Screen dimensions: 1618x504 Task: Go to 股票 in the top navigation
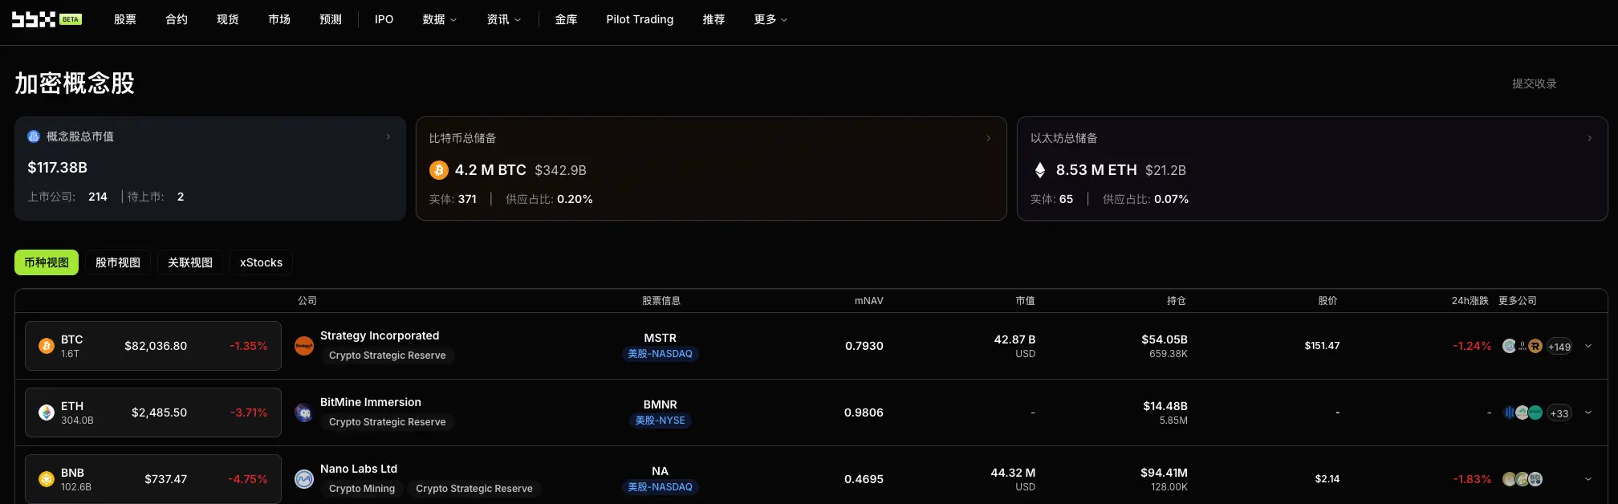[125, 19]
